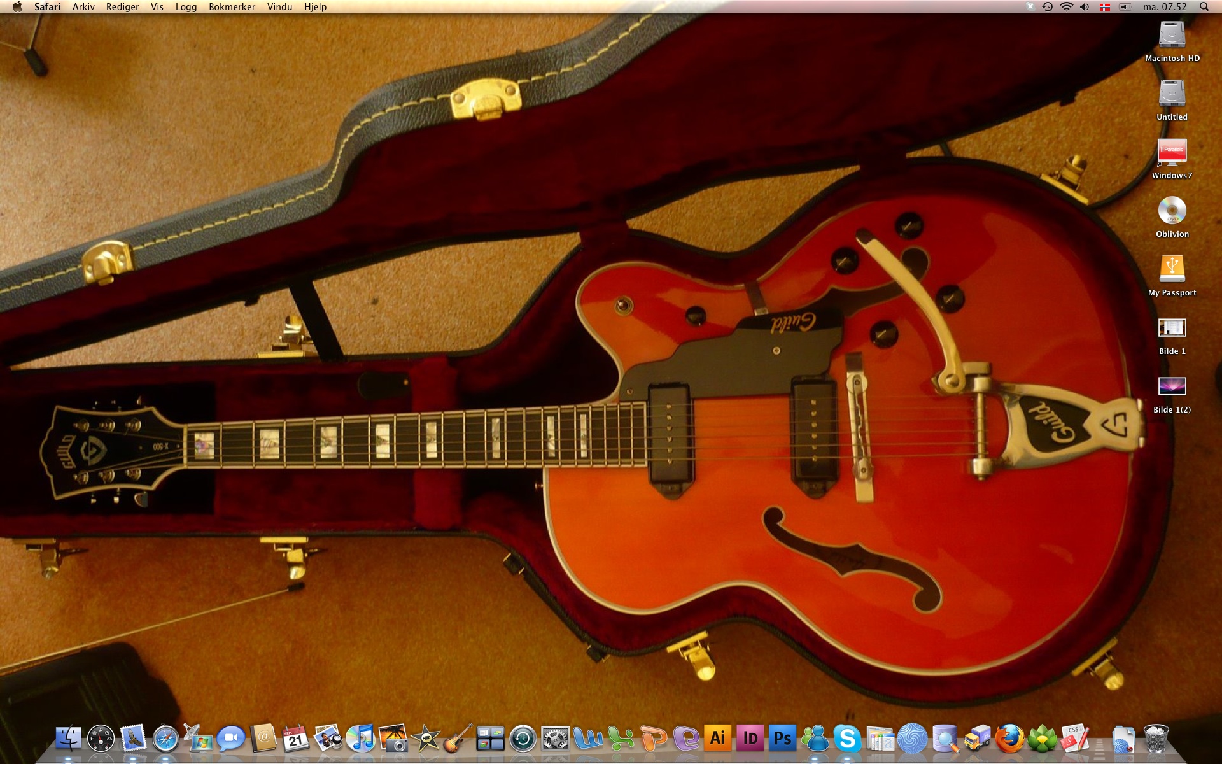Screen dimensions: 1222x764
Task: Open Microsoft Entourage in the Dock
Action: (x=685, y=739)
